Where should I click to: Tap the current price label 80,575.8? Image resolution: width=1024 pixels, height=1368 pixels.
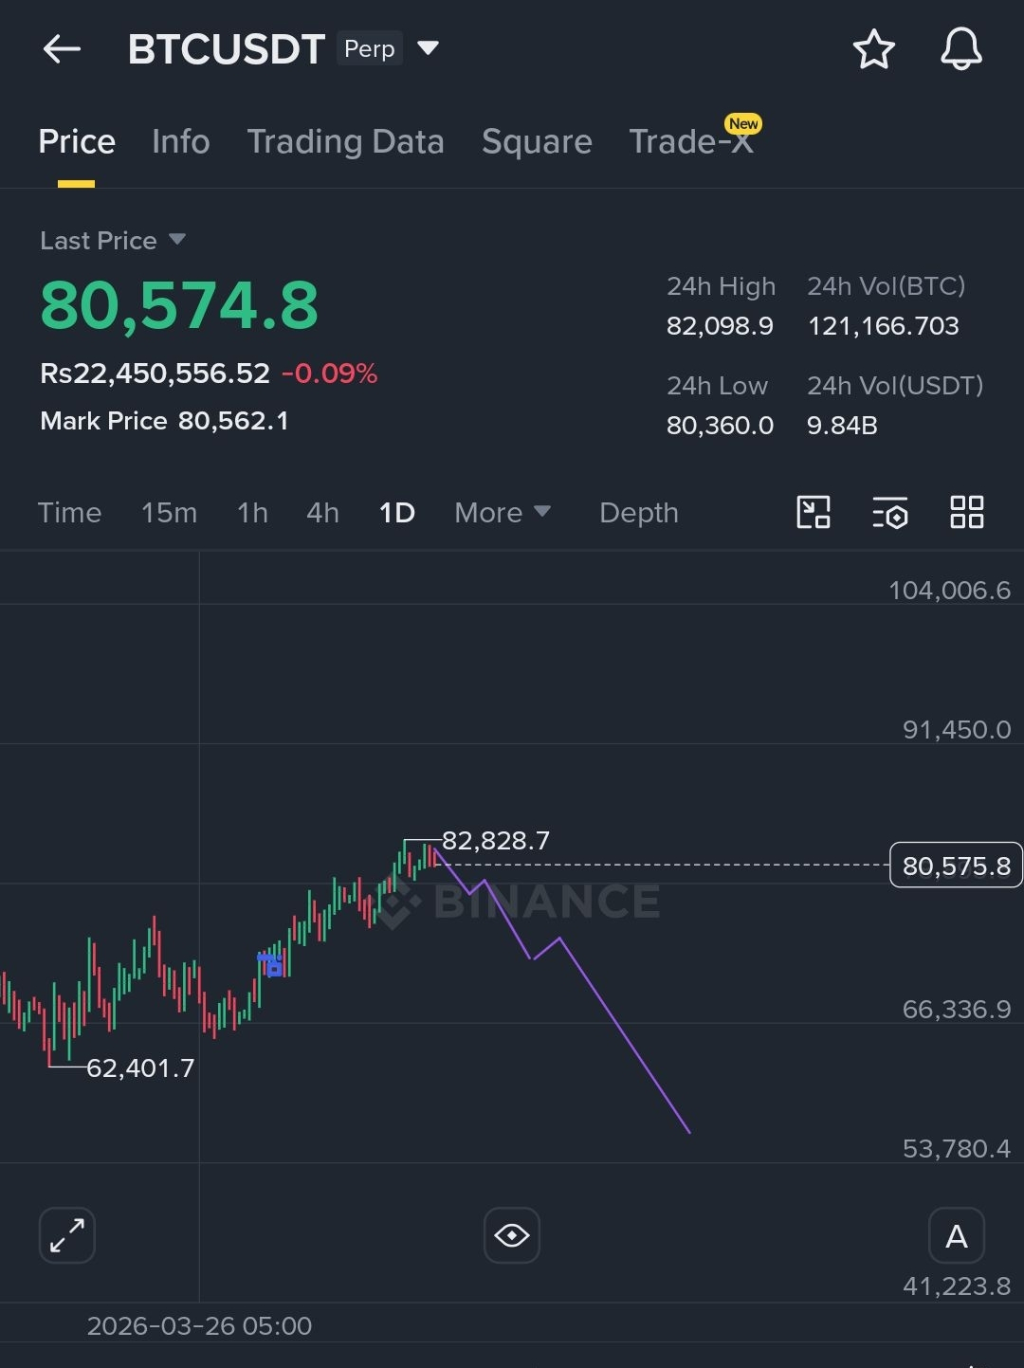tap(956, 866)
